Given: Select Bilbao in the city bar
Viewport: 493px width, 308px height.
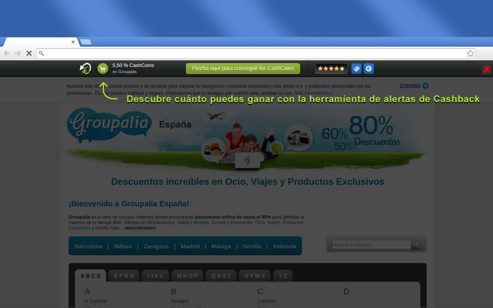Looking at the screenshot, I should [x=123, y=246].
